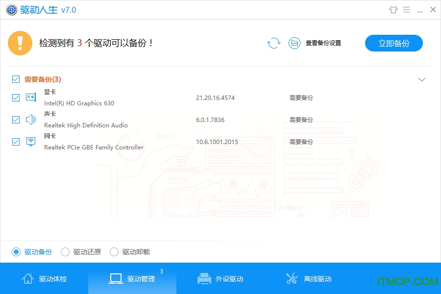Click the 驱动人生 gear logo icon

12,10
